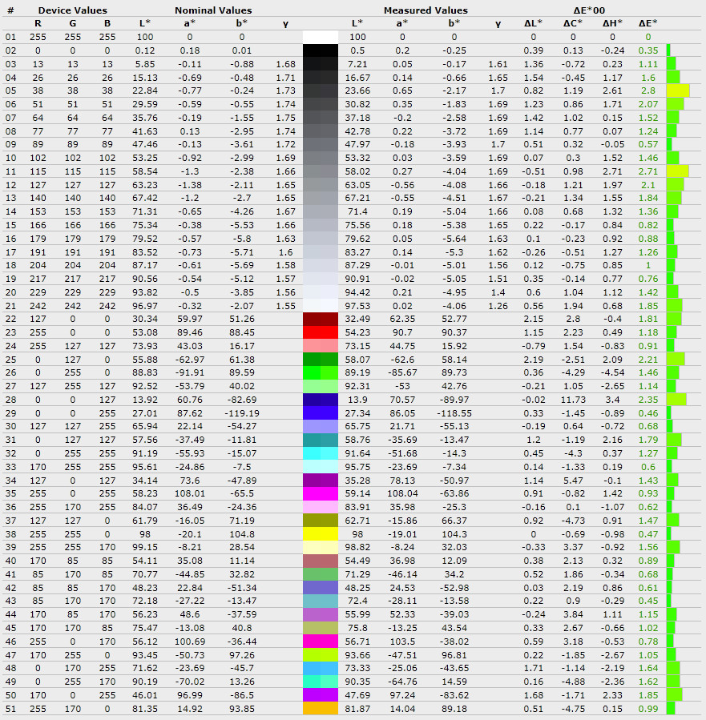Select the orange swatch in row 51
The height and width of the screenshot is (720, 706).
pyautogui.click(x=321, y=709)
